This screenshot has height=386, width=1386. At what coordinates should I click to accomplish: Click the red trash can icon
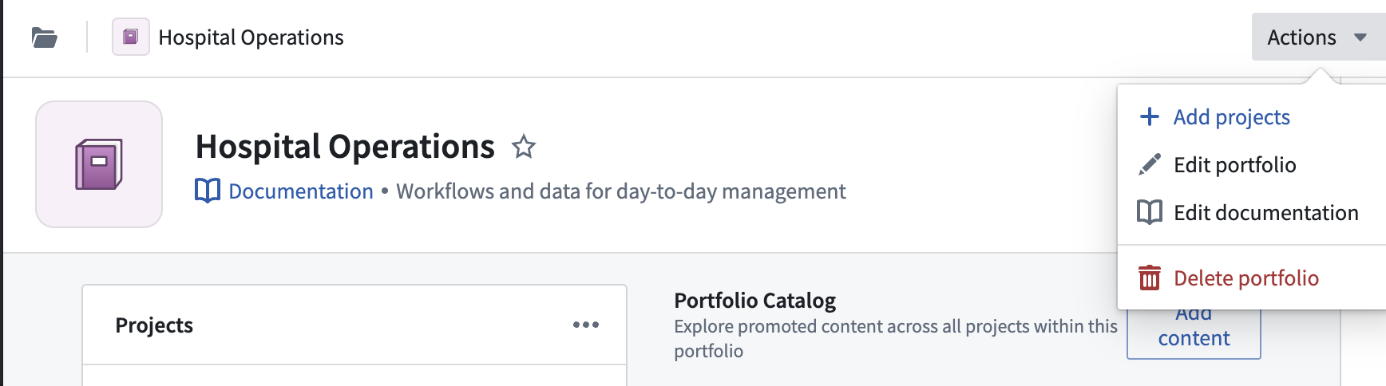(x=1150, y=278)
